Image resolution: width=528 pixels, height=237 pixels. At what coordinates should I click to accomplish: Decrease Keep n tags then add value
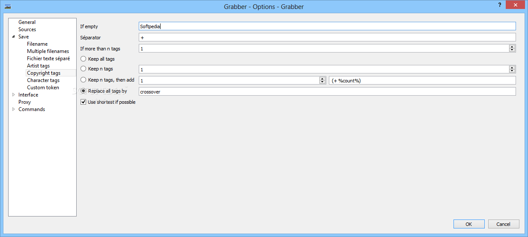(322, 82)
